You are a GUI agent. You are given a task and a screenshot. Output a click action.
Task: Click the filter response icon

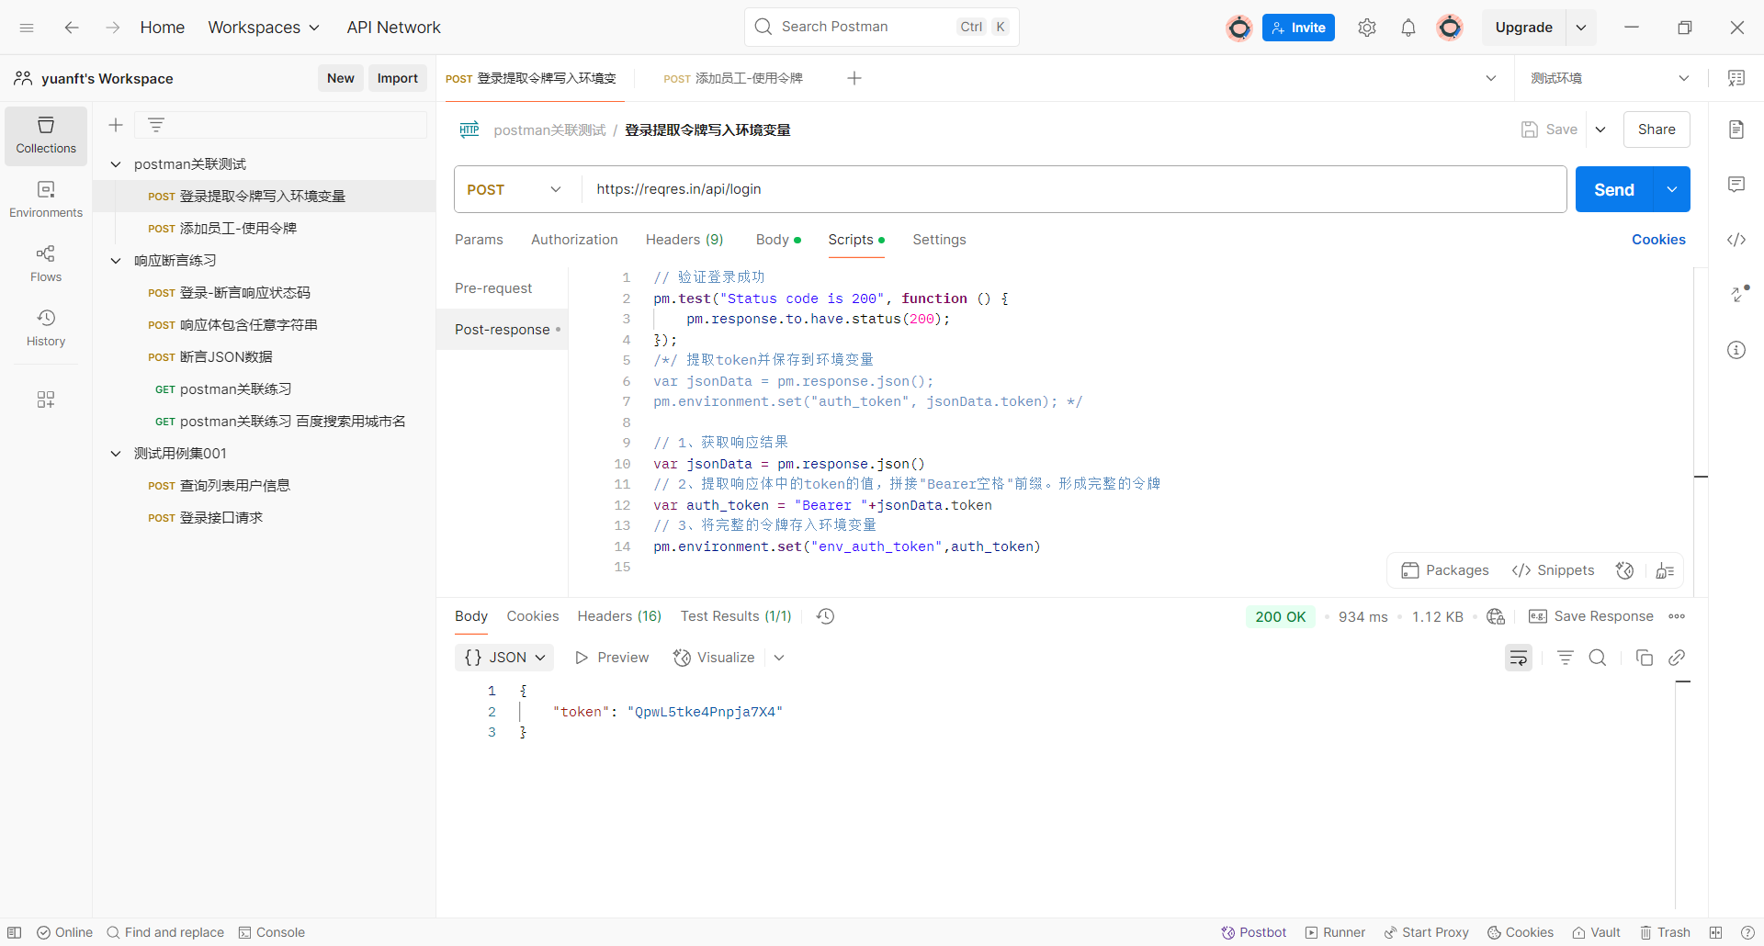pyautogui.click(x=1566, y=658)
